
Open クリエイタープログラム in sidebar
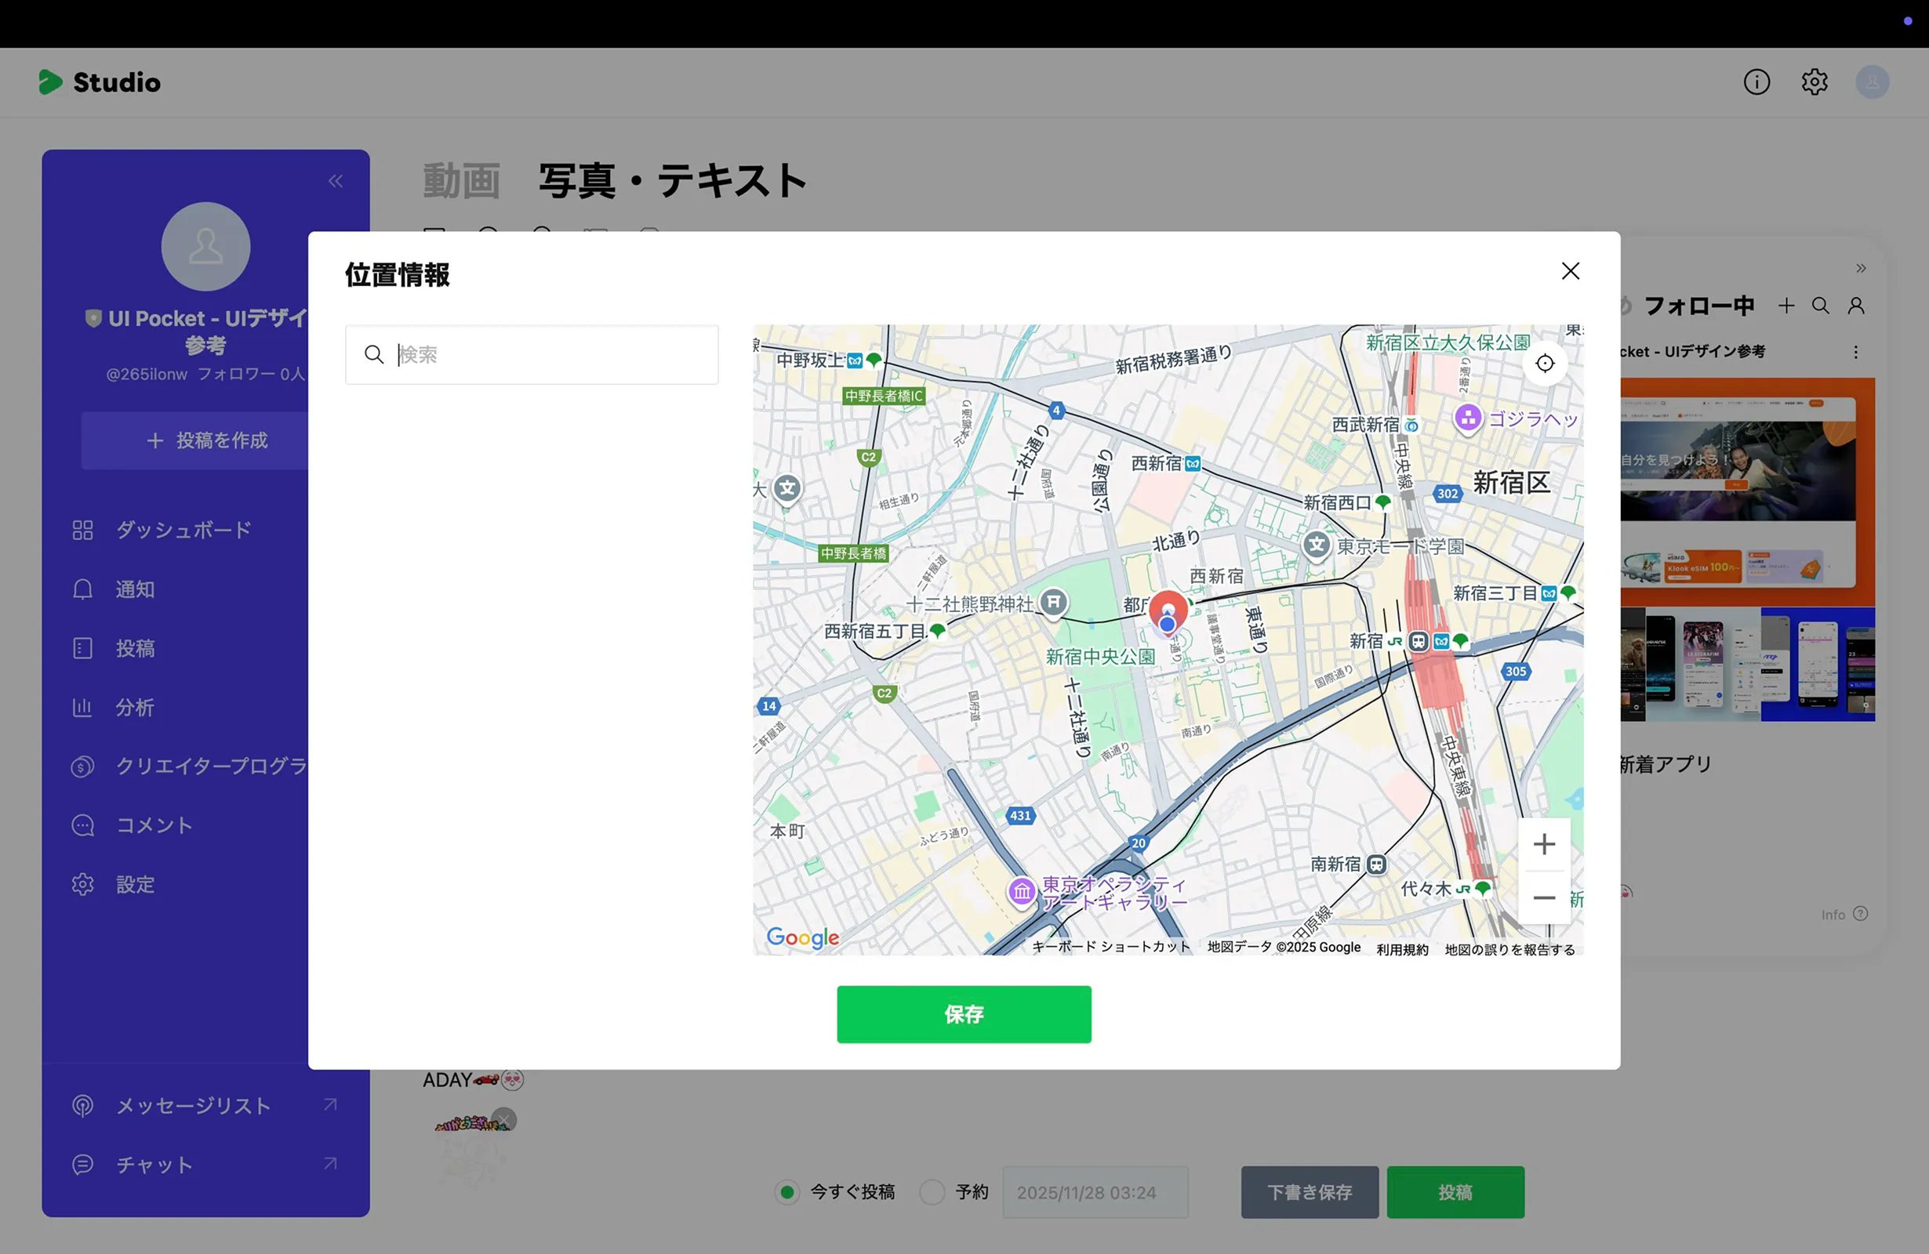pos(189,766)
